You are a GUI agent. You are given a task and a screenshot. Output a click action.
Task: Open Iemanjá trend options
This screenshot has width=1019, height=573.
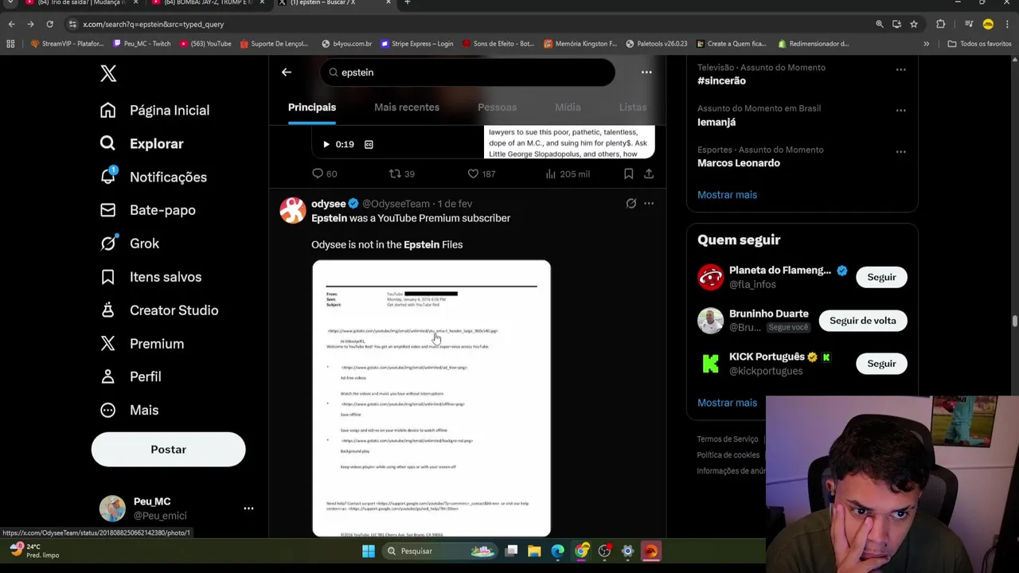900,111
